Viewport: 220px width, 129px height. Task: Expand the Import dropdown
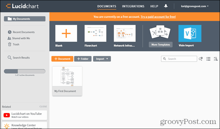pyautogui.click(x=102, y=59)
